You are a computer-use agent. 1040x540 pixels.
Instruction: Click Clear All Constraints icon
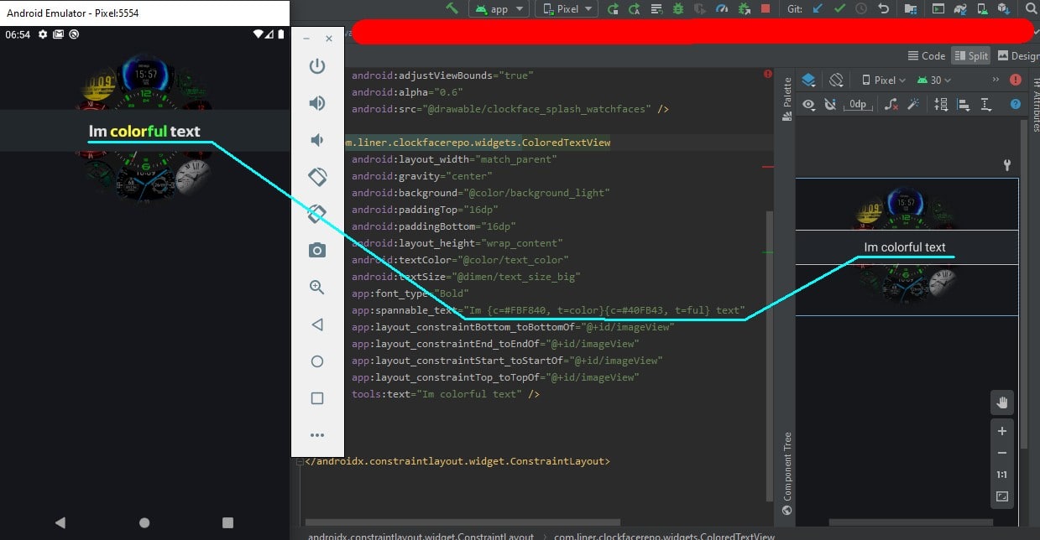pyautogui.click(x=892, y=105)
